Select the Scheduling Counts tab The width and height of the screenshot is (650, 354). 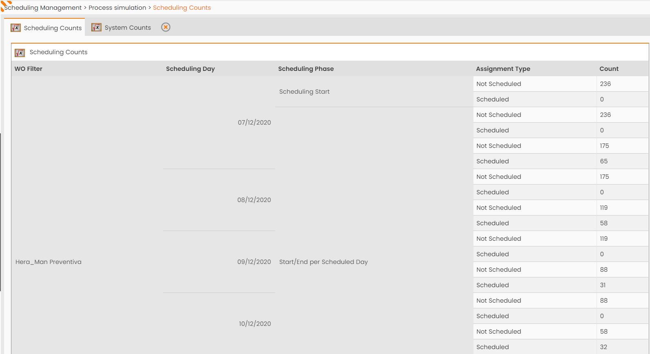pos(44,27)
